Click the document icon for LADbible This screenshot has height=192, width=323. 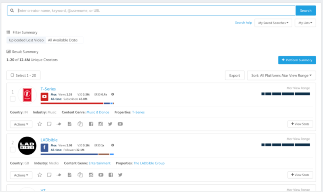point(69,175)
